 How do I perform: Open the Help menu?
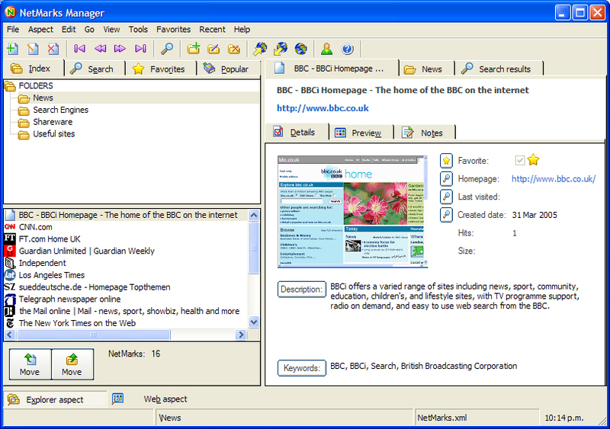(x=242, y=29)
